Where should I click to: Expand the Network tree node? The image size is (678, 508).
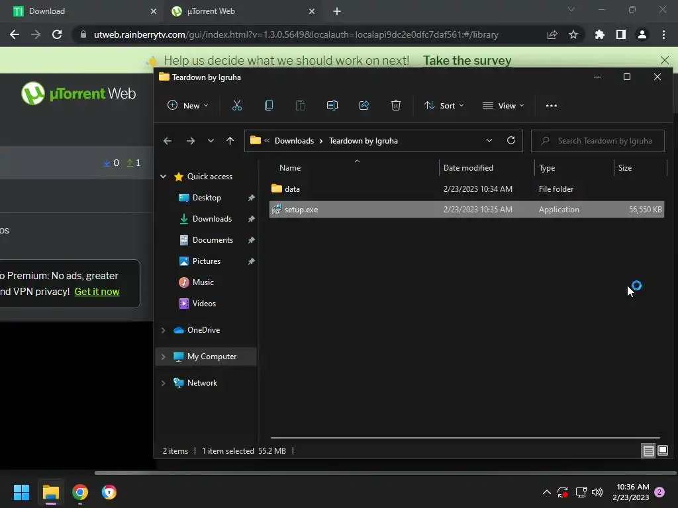pyautogui.click(x=164, y=383)
